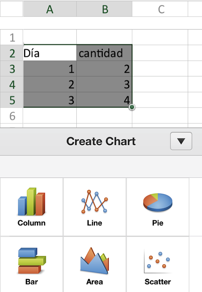Screen dimensions: 202x292
Task: Select column A header
Action: click(x=50, y=9)
